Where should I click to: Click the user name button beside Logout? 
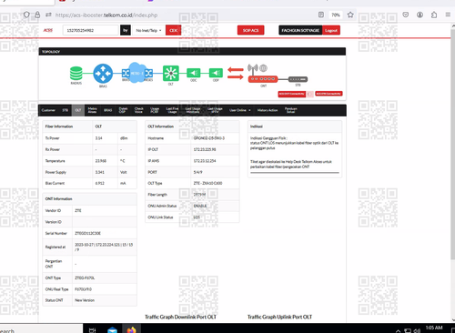pos(300,30)
